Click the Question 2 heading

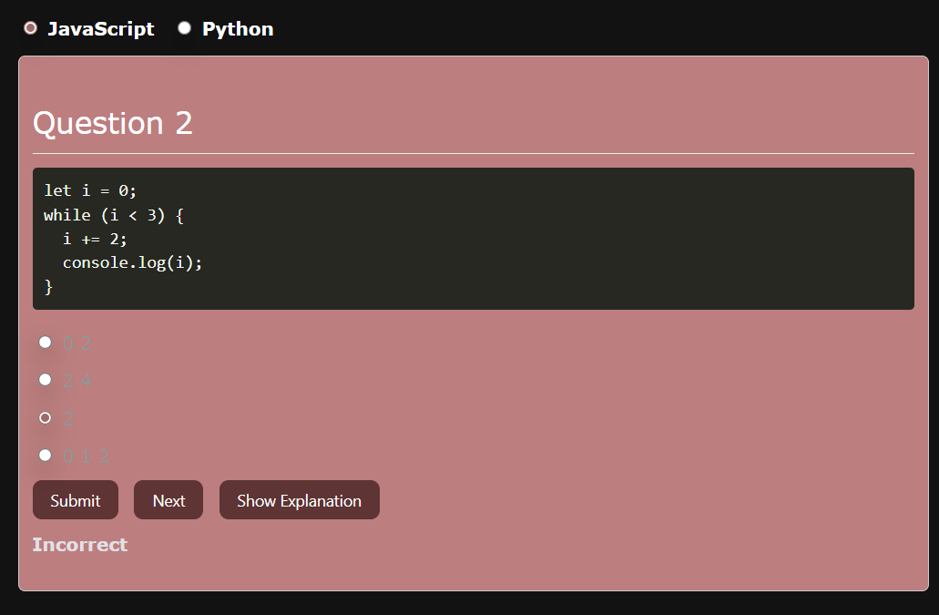tap(113, 123)
